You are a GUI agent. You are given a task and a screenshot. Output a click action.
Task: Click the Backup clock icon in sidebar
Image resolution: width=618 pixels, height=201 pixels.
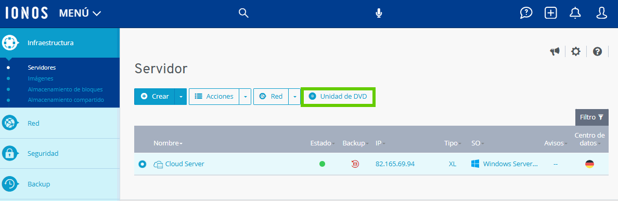click(9, 184)
